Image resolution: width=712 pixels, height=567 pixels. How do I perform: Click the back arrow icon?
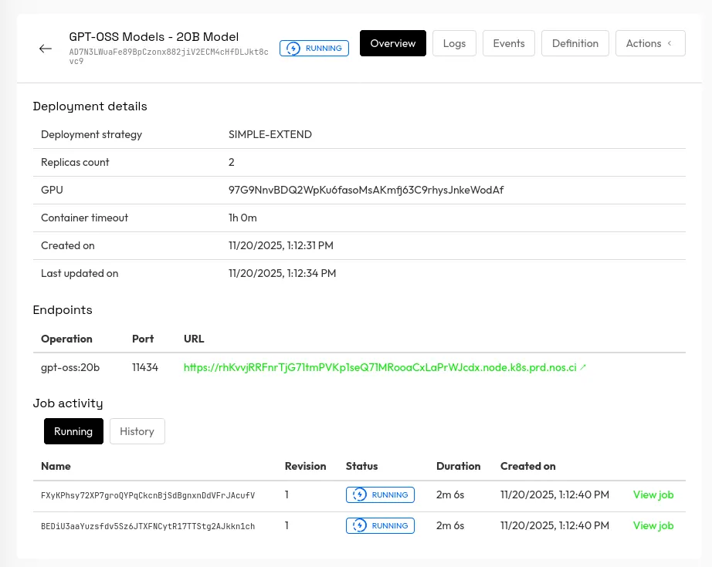(46, 49)
